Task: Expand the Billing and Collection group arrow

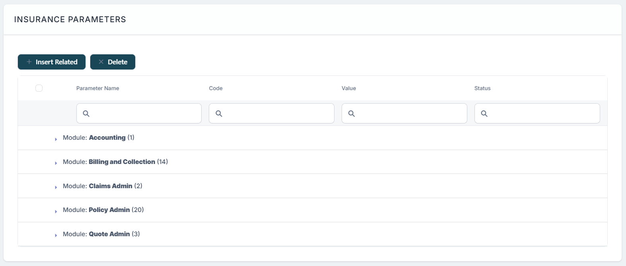Action: click(56, 163)
